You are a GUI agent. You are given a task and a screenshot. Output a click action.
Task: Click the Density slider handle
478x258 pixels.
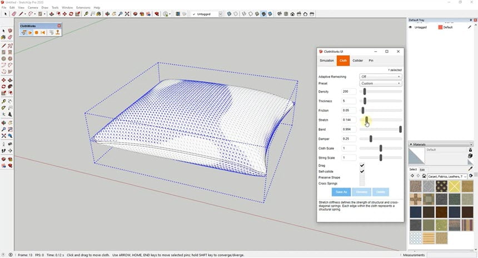click(364, 92)
